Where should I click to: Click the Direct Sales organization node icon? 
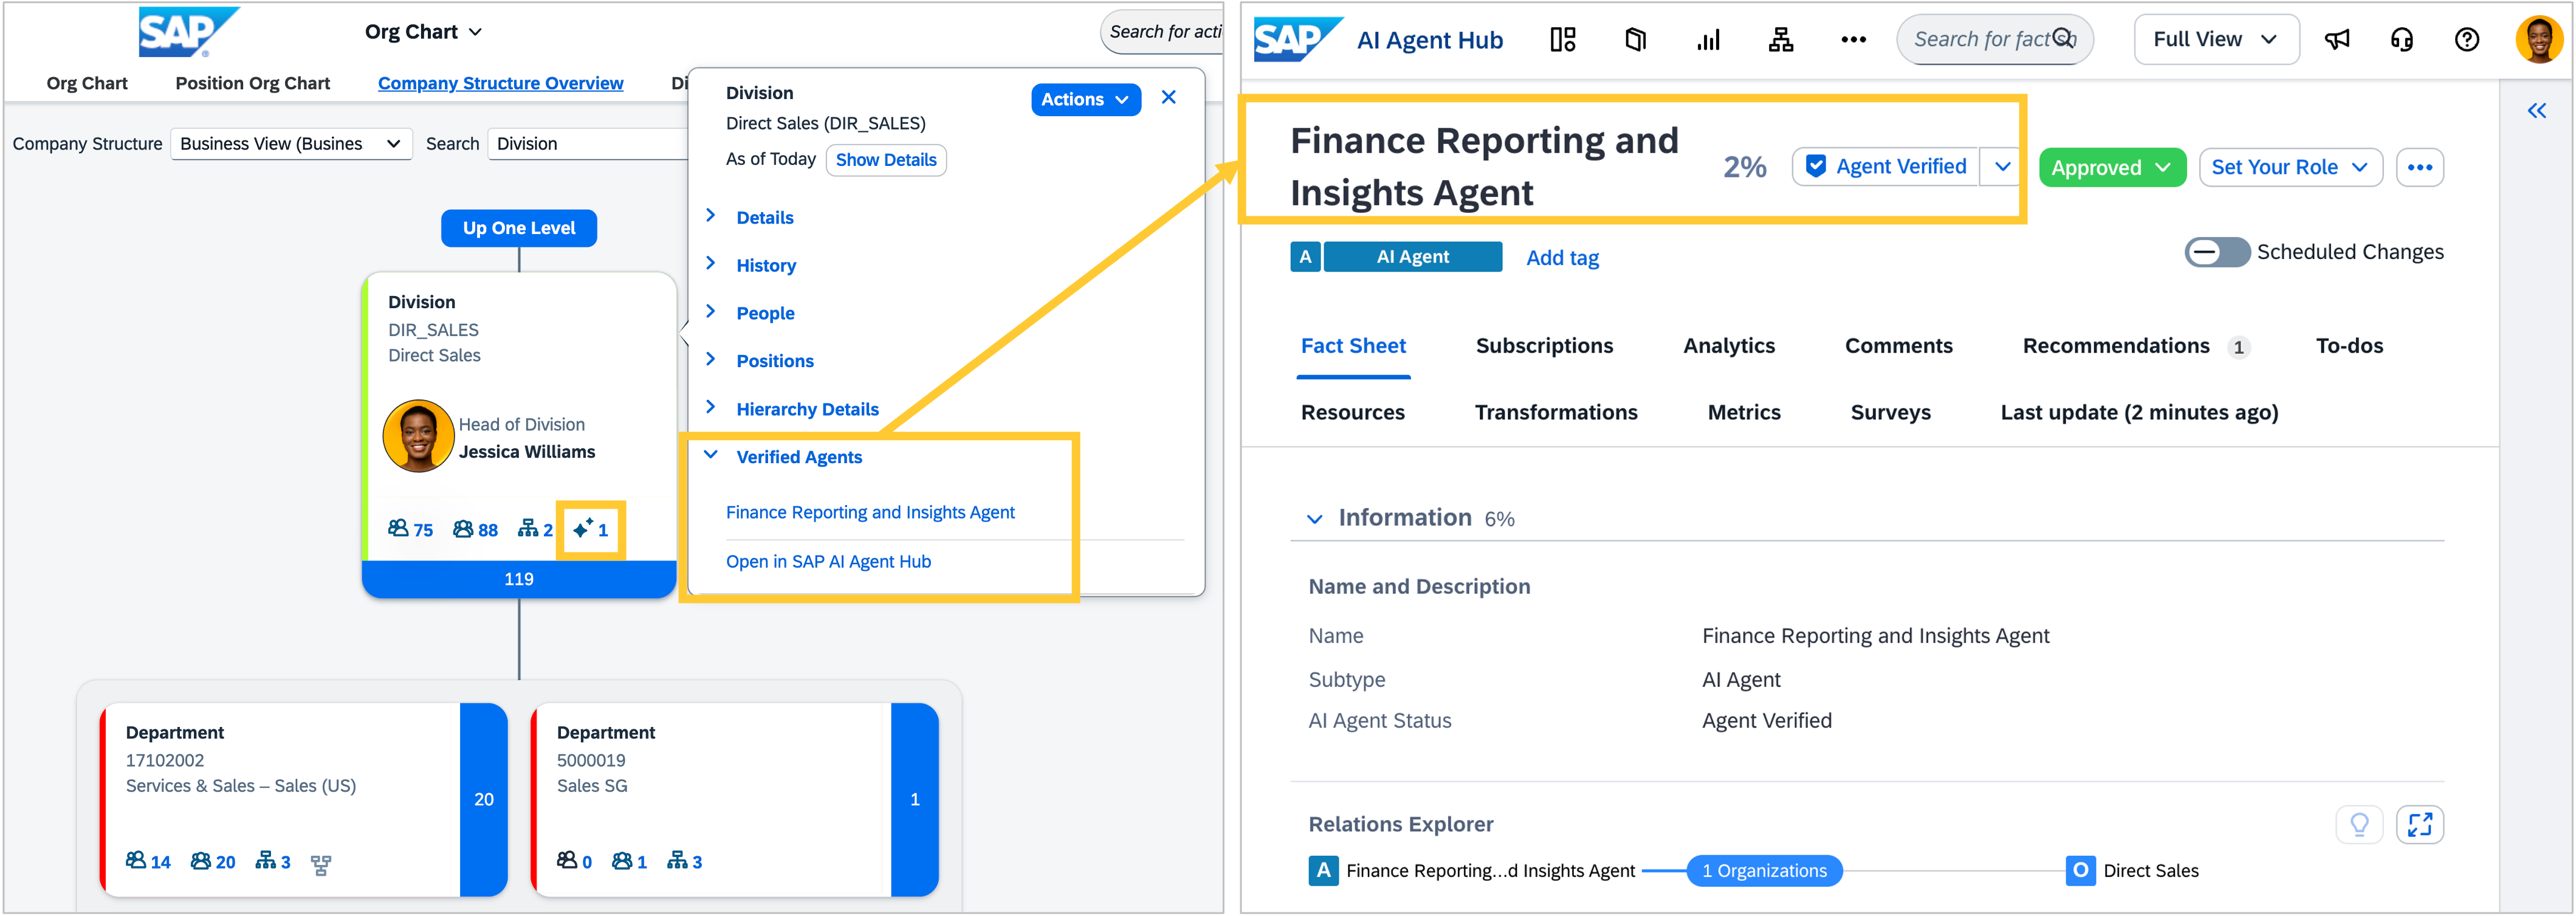pyautogui.click(x=2080, y=871)
